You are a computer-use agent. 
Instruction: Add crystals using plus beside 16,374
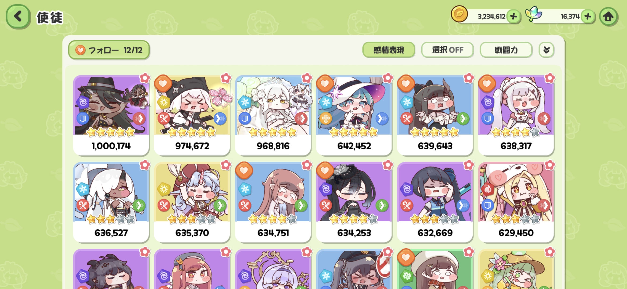coord(588,17)
